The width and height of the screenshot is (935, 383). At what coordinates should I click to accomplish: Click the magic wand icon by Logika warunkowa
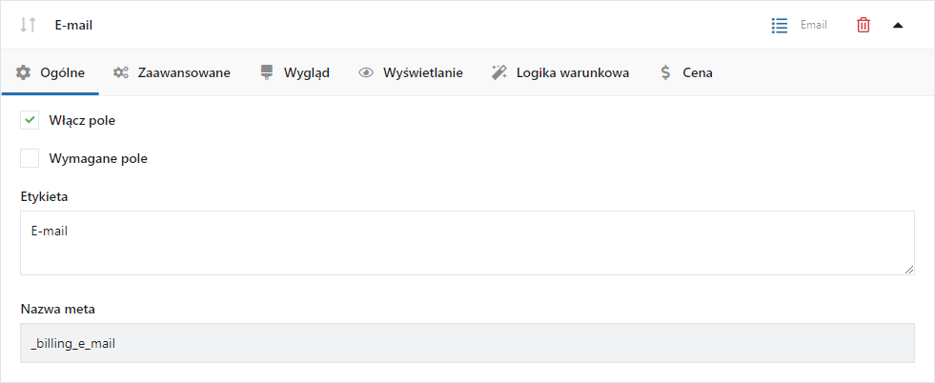[x=498, y=72]
